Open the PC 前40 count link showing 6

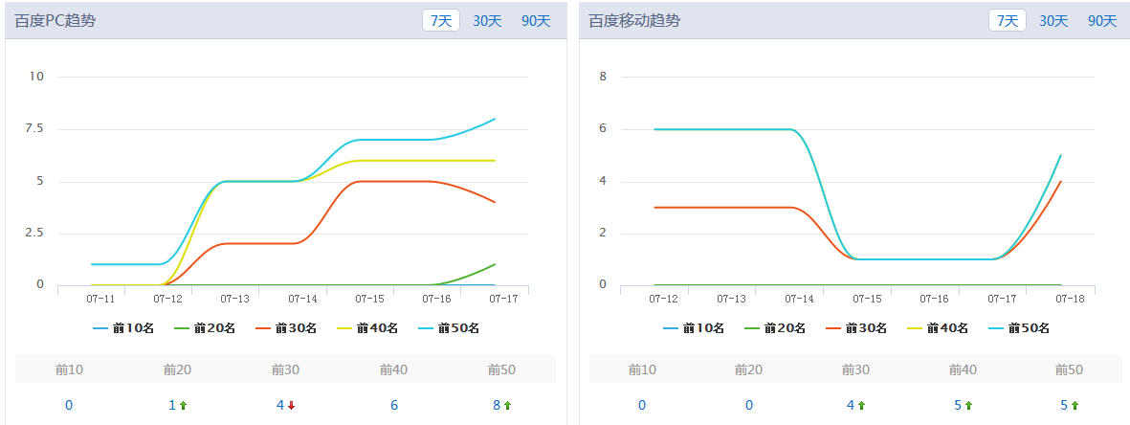394,406
